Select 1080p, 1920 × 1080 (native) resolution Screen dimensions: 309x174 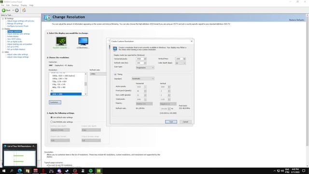(x=63, y=76)
